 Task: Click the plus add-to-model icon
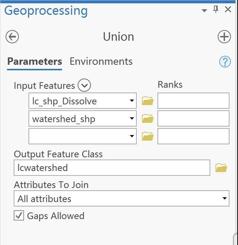[x=224, y=37]
